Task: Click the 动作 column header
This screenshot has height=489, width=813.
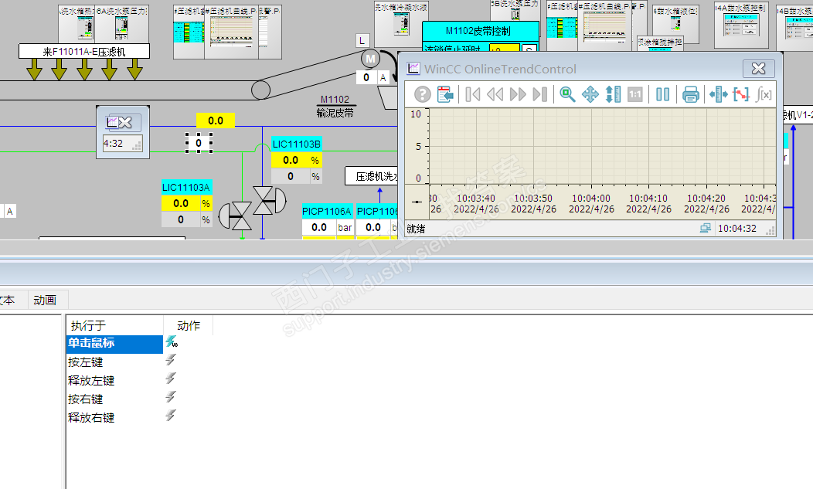Action: point(189,326)
